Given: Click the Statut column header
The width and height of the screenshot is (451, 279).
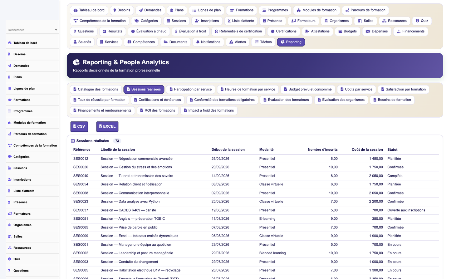Looking at the screenshot, I should coord(392,150).
